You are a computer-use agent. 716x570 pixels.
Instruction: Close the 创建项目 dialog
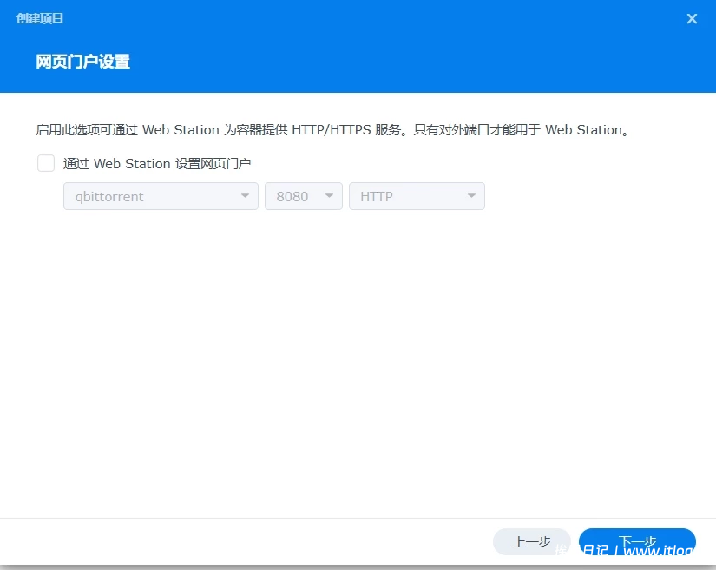692,19
